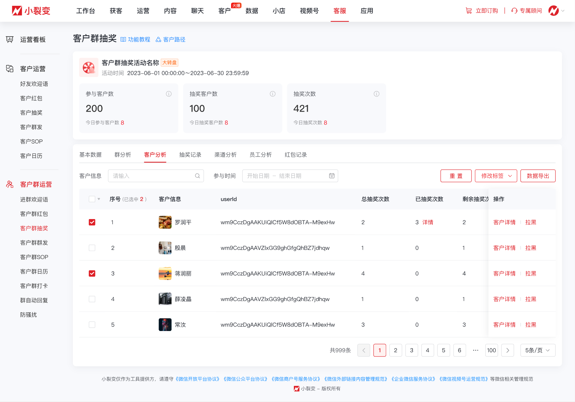
Task: Click the 小裂变 logo at top left
Action: tap(31, 11)
